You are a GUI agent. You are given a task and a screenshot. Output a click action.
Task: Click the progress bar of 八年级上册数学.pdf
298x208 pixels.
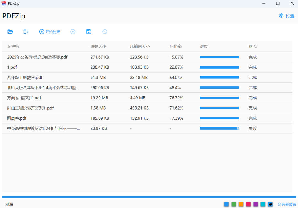pyautogui.click(x=219, y=77)
